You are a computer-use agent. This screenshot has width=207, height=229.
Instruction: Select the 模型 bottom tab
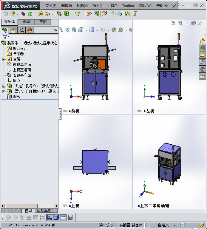[x=28, y=211]
